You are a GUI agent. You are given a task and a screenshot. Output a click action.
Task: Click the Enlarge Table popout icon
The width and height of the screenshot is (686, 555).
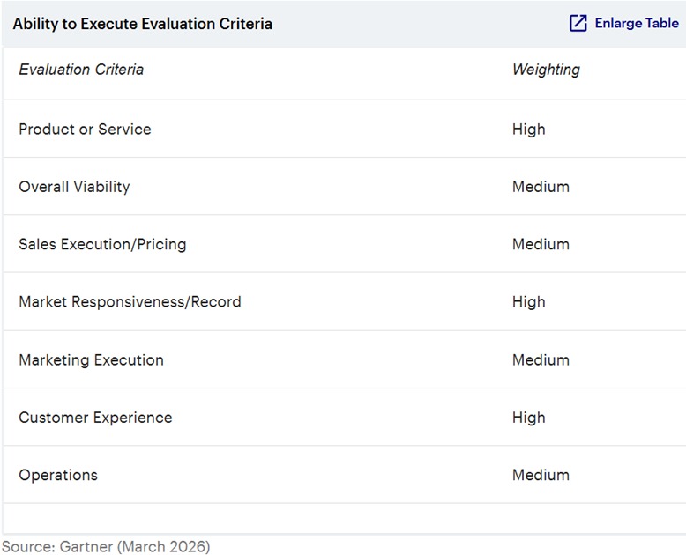578,24
